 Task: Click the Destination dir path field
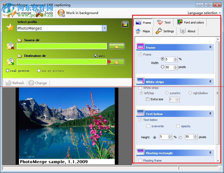[62, 62]
